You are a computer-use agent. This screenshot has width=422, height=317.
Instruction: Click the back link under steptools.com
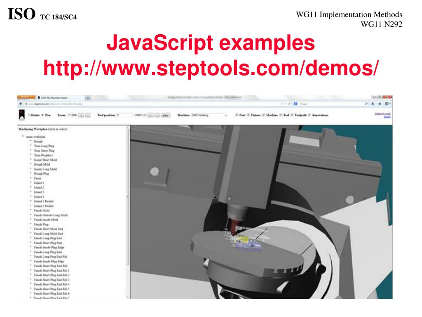(387, 117)
